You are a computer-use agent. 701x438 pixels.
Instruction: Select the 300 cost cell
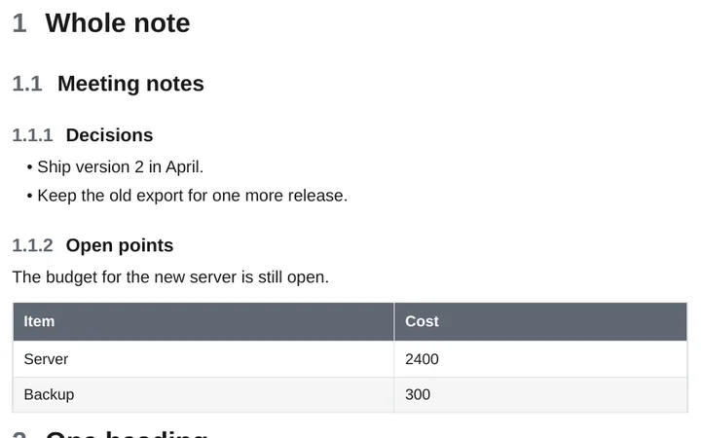[540, 394]
